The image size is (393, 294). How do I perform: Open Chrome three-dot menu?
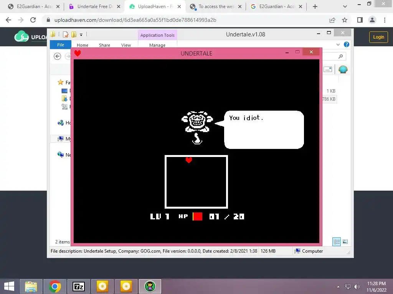pos(385,20)
